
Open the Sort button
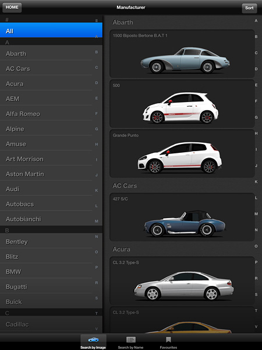249,8
